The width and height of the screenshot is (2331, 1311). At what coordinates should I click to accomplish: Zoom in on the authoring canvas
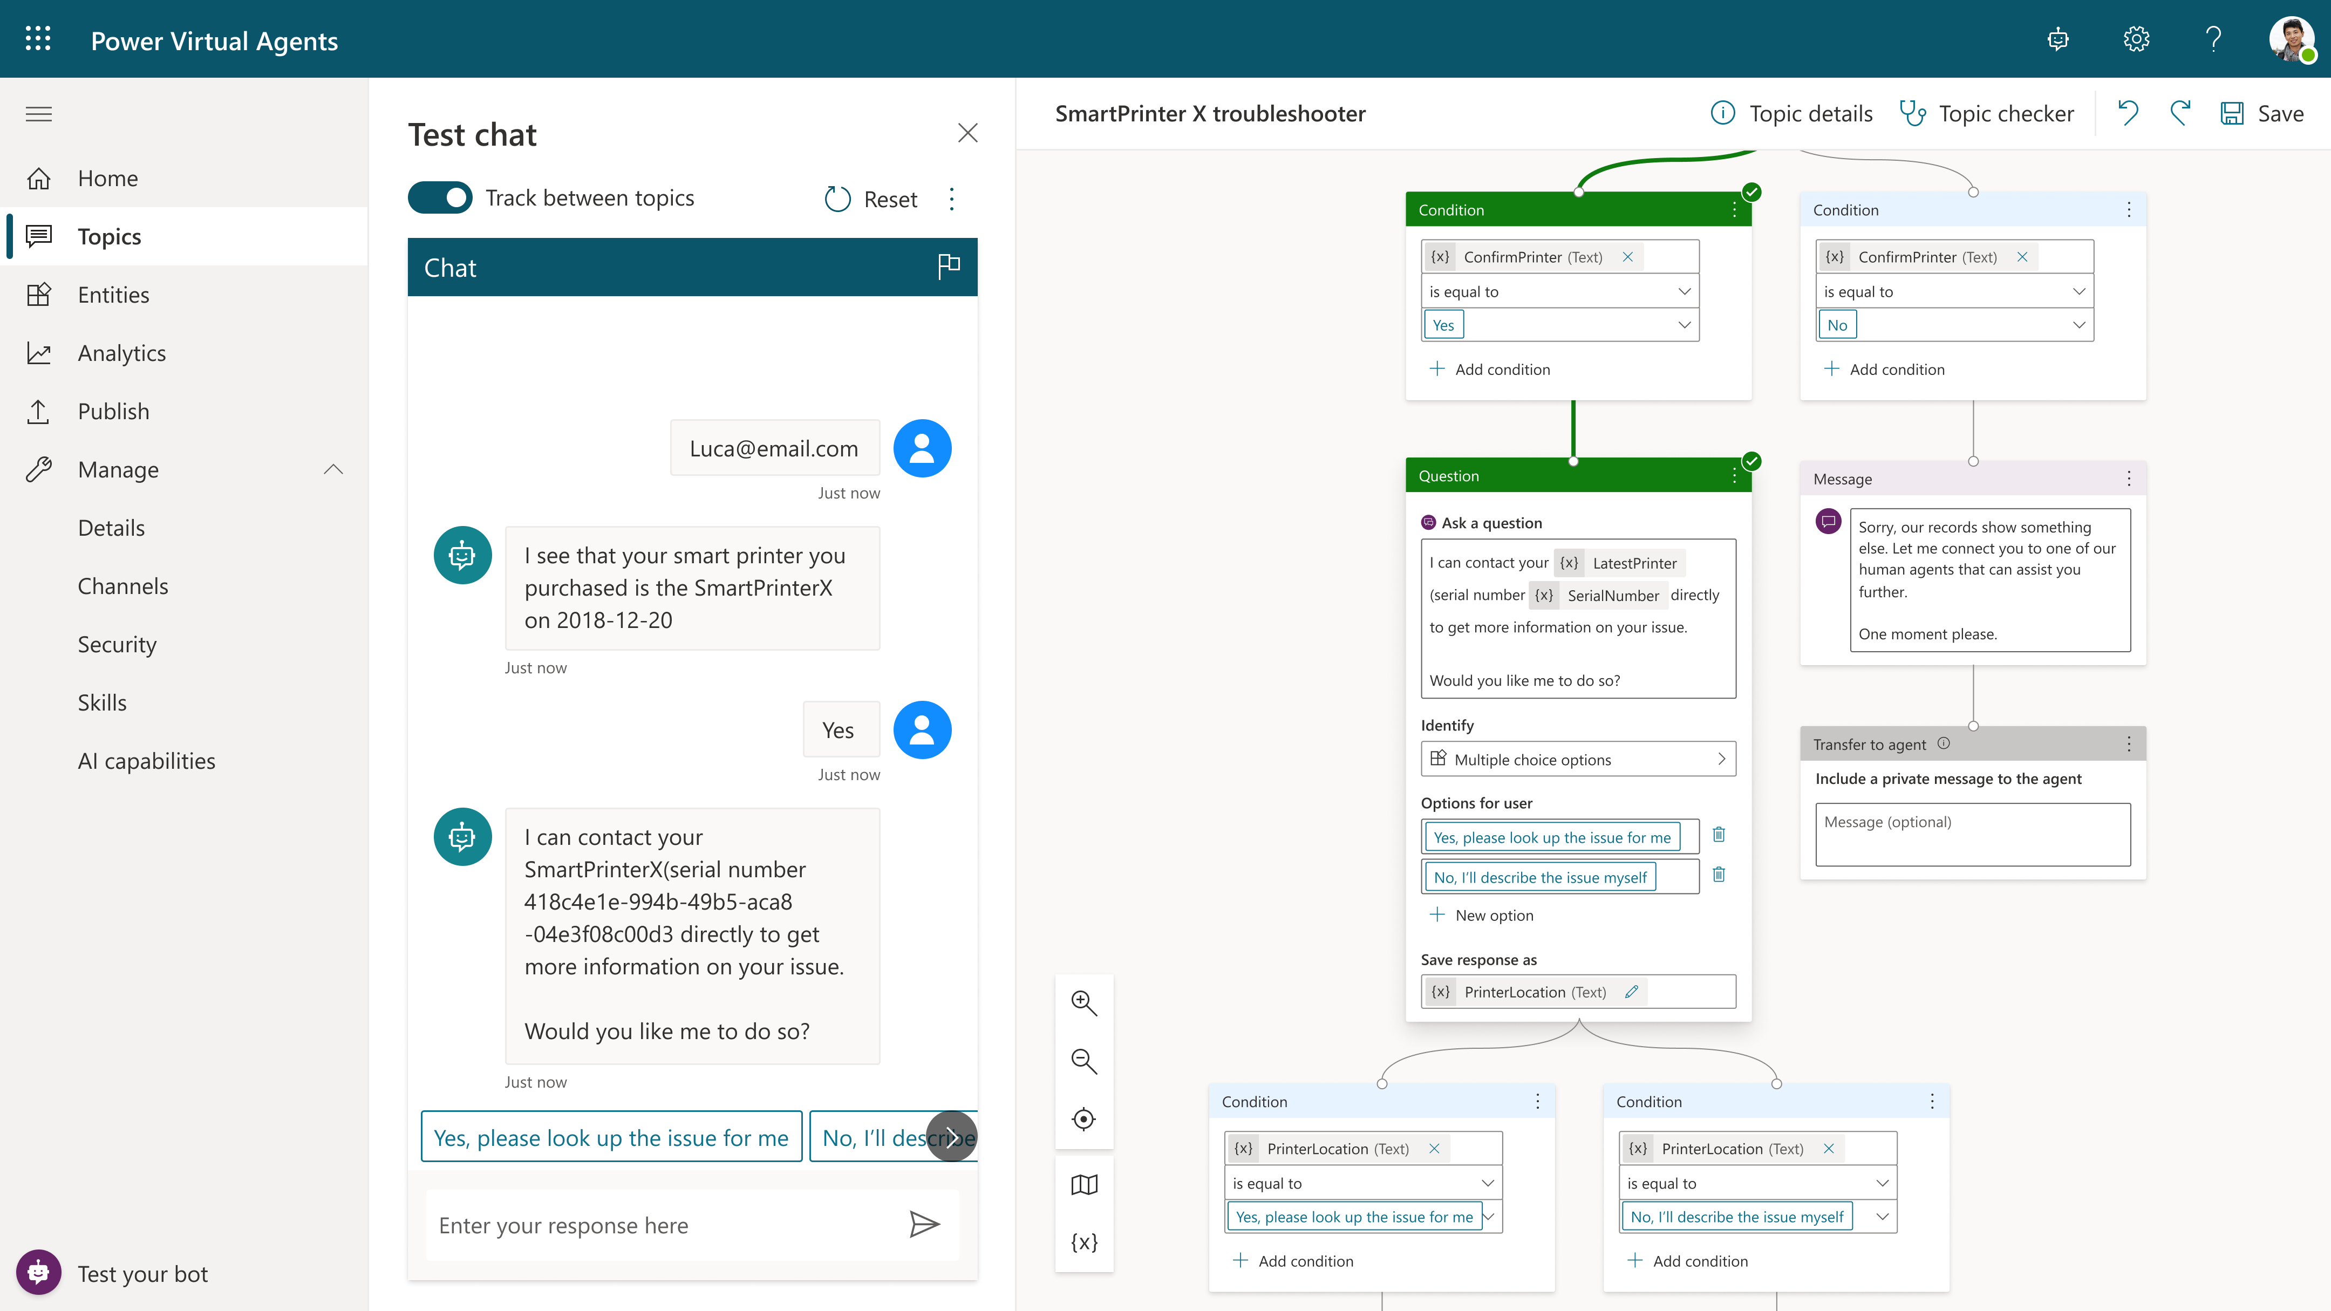pos(1083,1002)
